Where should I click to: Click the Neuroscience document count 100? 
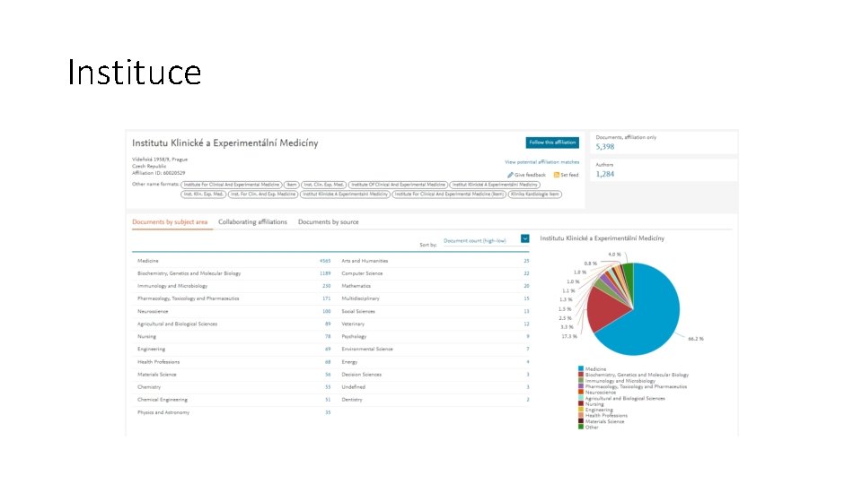327,311
